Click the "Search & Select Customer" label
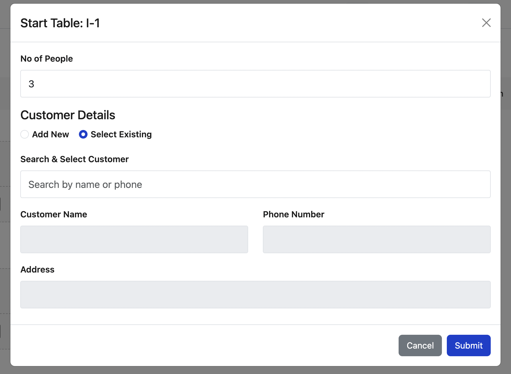 (74, 159)
